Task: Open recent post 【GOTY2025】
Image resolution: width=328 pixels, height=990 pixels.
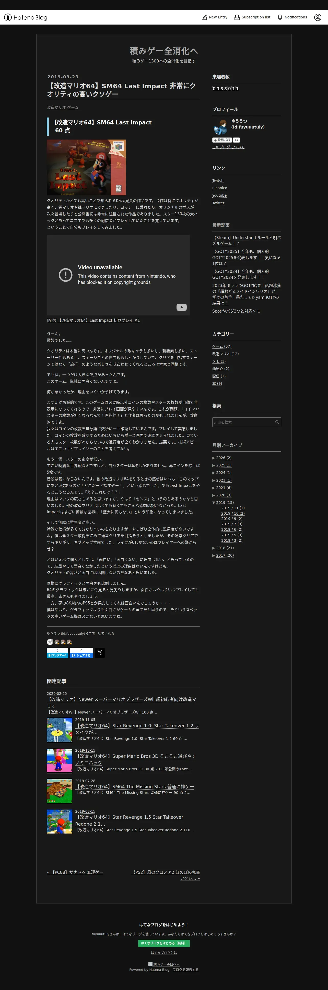Action: coord(246,258)
